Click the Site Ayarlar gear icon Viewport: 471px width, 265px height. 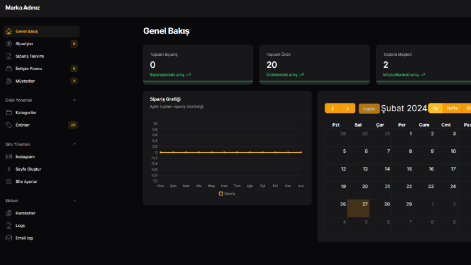(9, 181)
